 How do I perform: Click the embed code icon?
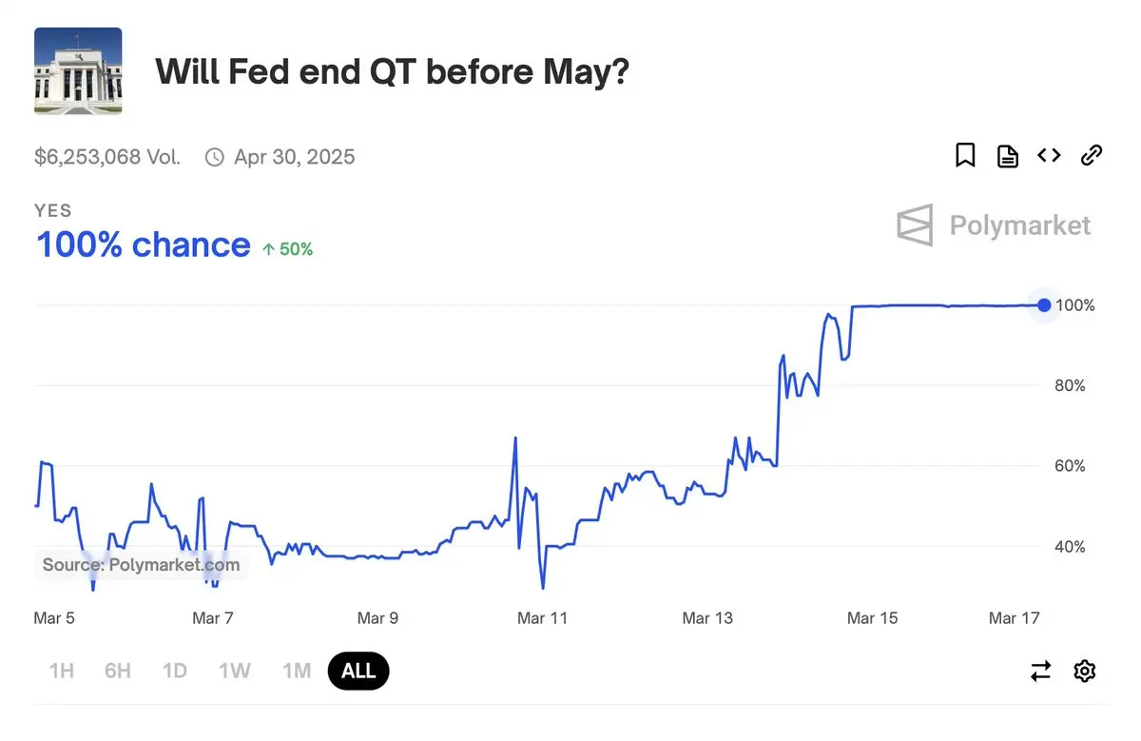click(x=1049, y=156)
